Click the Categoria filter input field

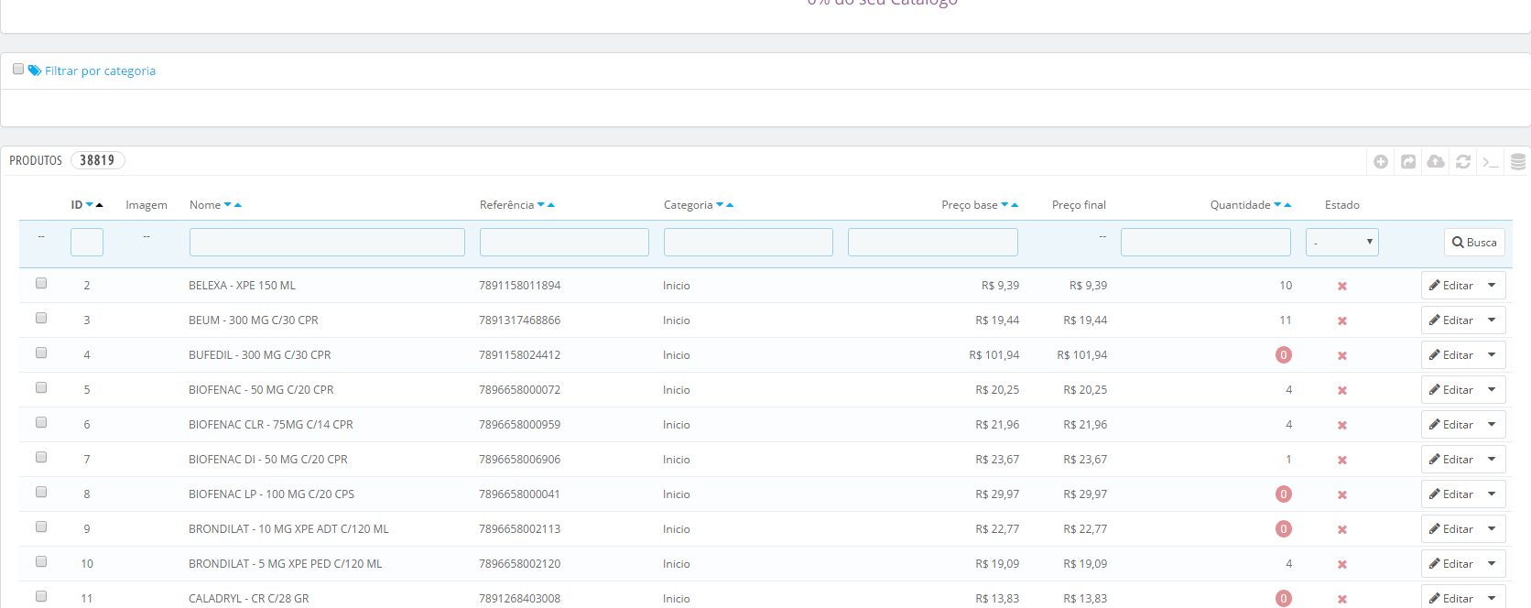coord(748,243)
